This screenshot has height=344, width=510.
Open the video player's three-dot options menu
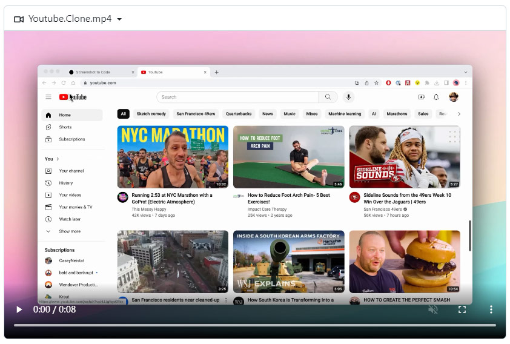pyautogui.click(x=491, y=309)
